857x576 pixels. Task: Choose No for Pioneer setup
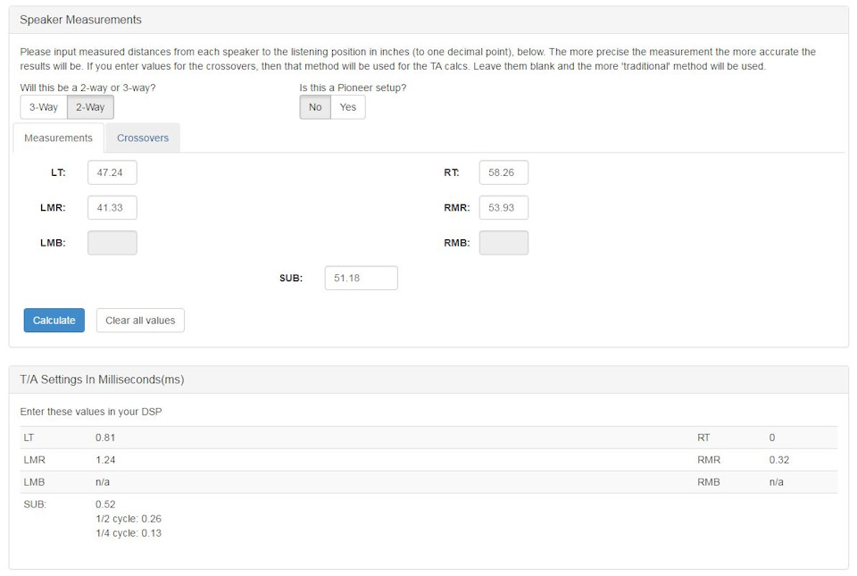pos(315,107)
